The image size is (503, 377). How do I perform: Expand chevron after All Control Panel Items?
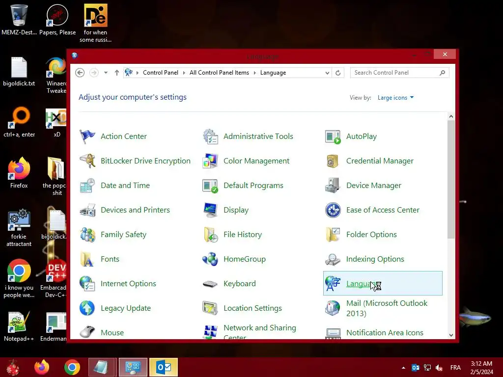tap(255, 73)
